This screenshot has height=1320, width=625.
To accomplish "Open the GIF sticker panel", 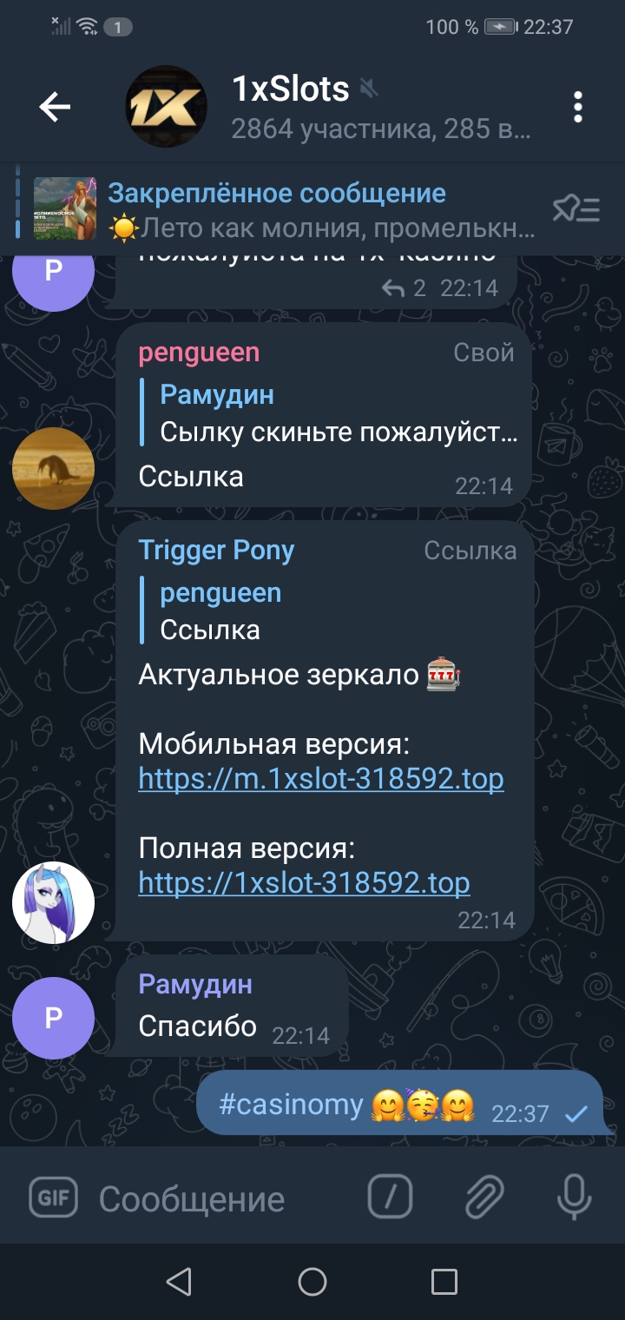I will (x=54, y=1198).
